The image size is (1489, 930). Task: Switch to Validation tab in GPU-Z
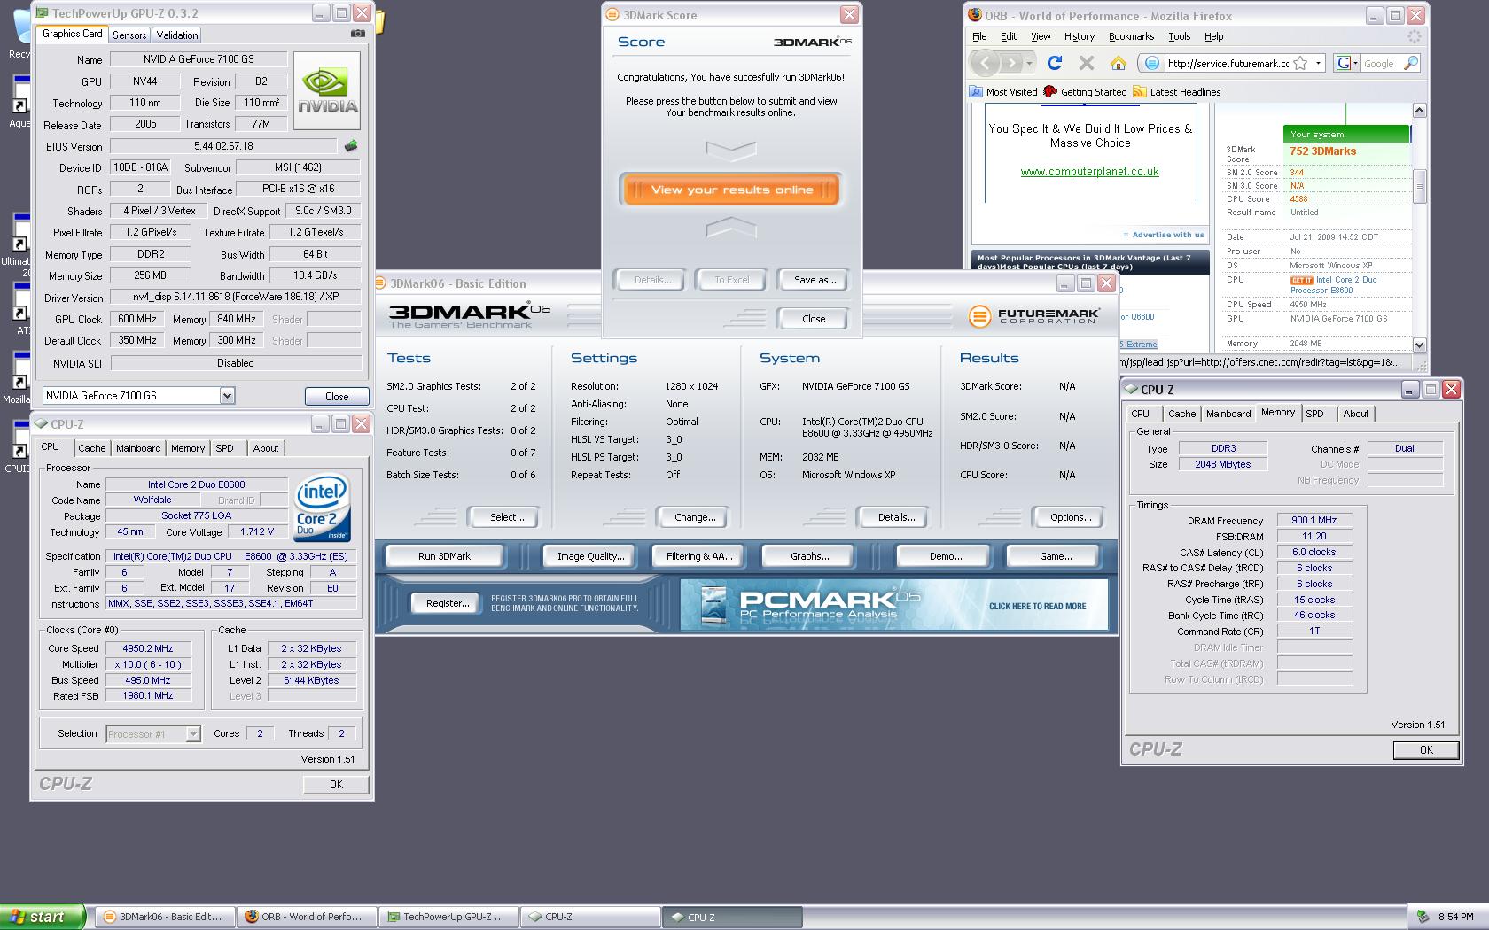coord(177,35)
